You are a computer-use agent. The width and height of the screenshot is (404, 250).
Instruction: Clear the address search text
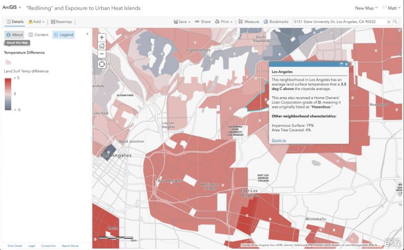(389, 22)
